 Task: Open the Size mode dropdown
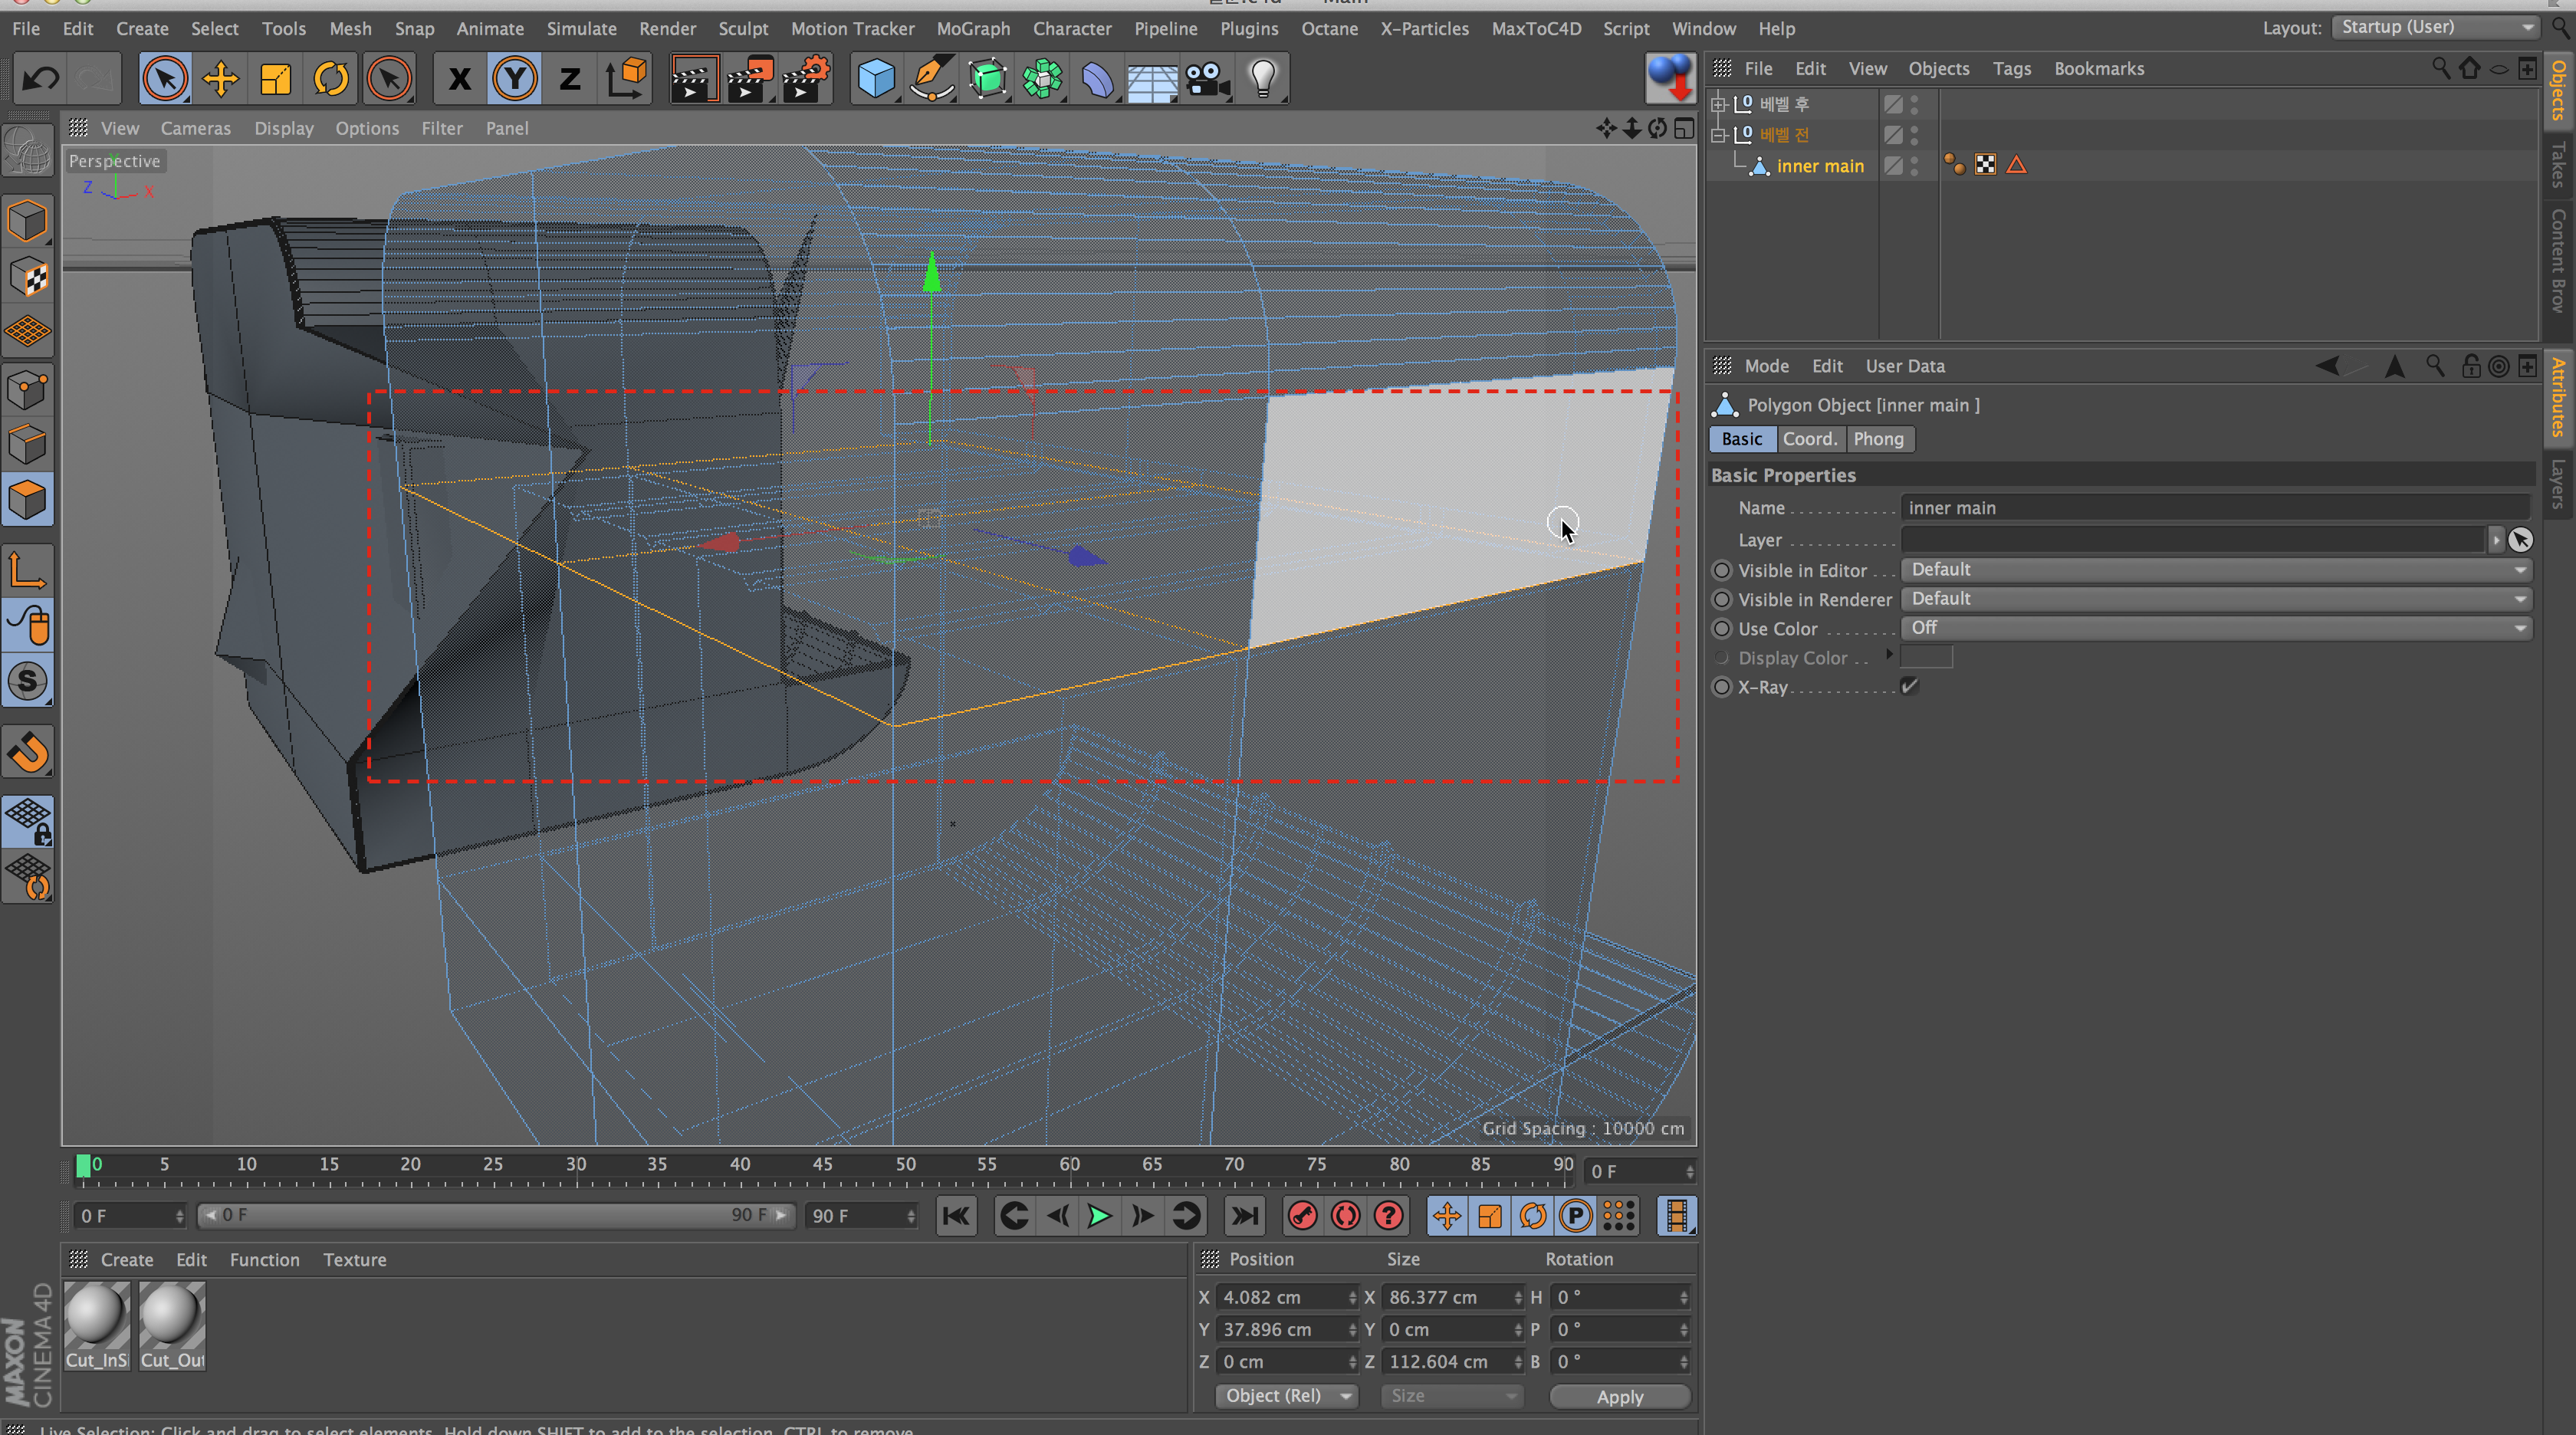coord(1451,1395)
